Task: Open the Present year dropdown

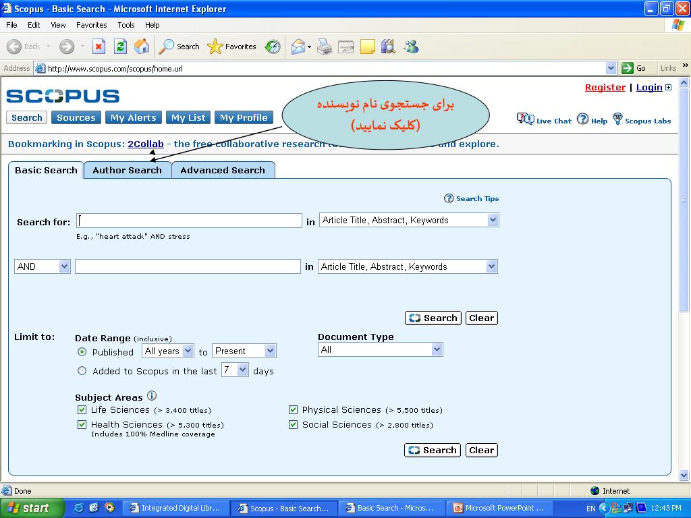Action: click(x=244, y=351)
